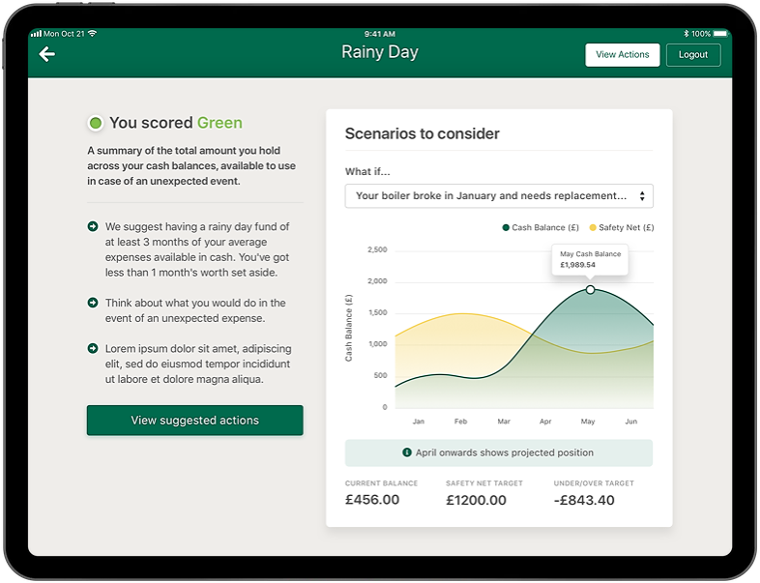Tap the Wi-Fi icon in the status bar
This screenshot has height=583, width=760.
(x=93, y=33)
